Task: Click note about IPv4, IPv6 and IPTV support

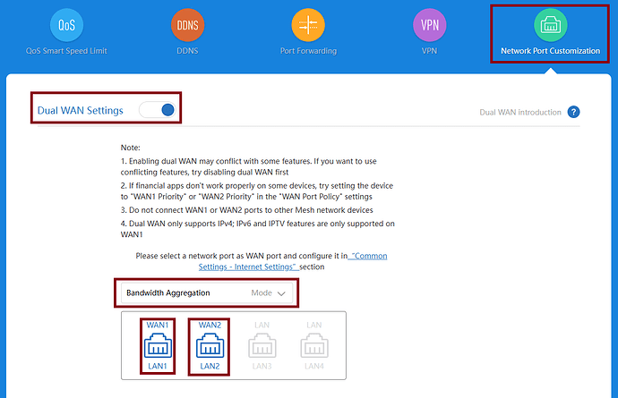Action: pyautogui.click(x=258, y=229)
